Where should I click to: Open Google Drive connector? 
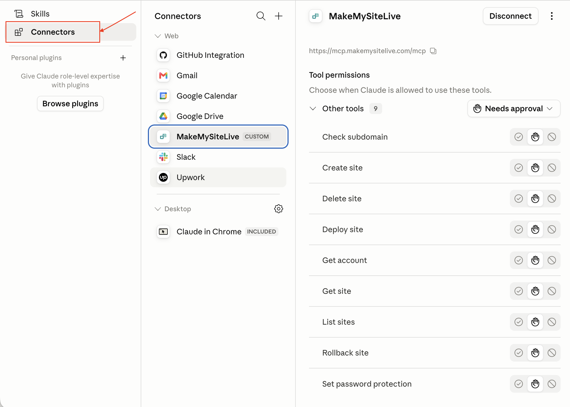point(218,116)
